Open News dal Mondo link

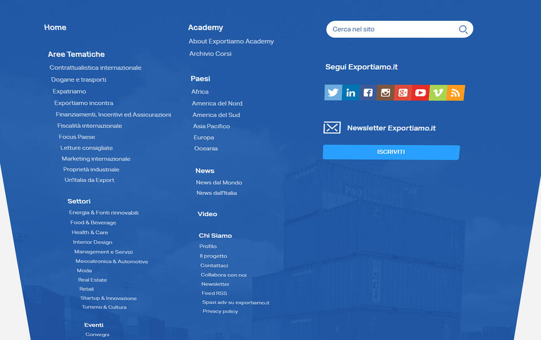pyautogui.click(x=219, y=182)
